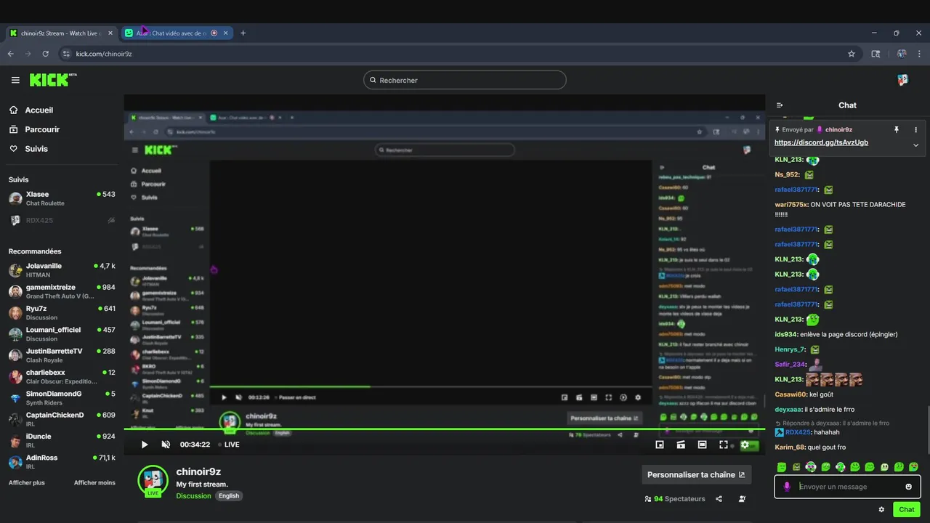Open the pinned Discord invite link
Screen dimensions: 930x523
[x=821, y=142]
